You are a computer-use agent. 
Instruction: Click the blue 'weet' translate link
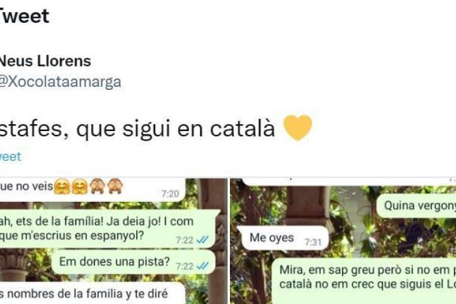coord(11,157)
